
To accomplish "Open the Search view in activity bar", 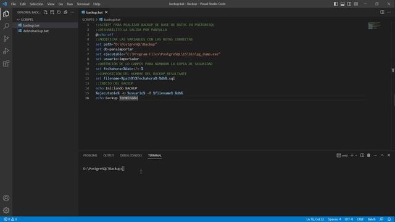I will click(6, 26).
